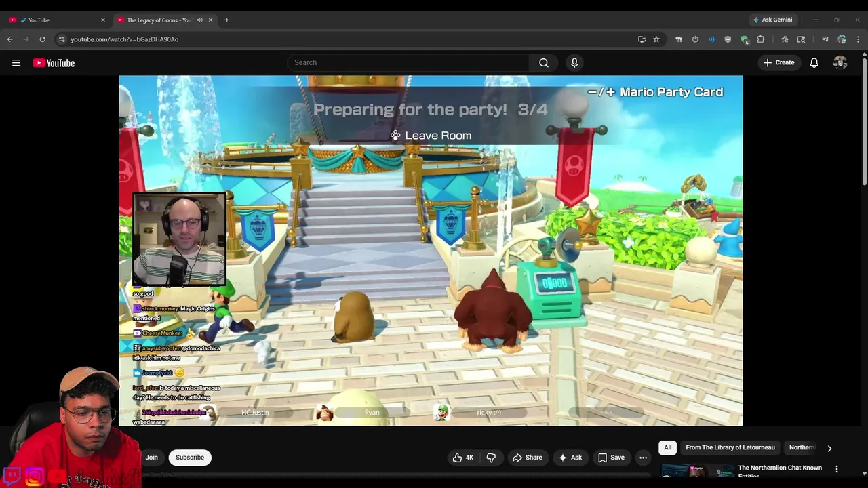Go to YouTube home via logo
868x488 pixels.
54,63
